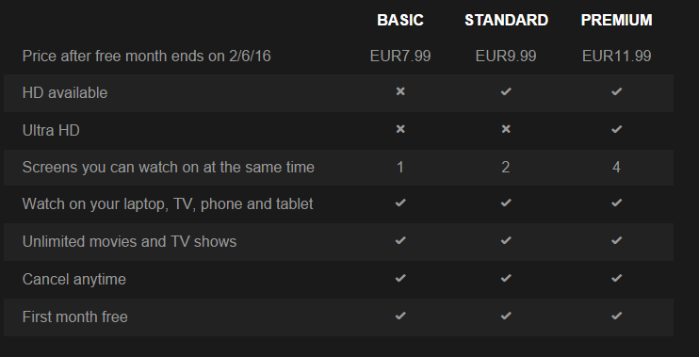Click Basic checkmark for laptop, TV, phone row
Viewport: 699px width, 357px height.
tap(400, 203)
